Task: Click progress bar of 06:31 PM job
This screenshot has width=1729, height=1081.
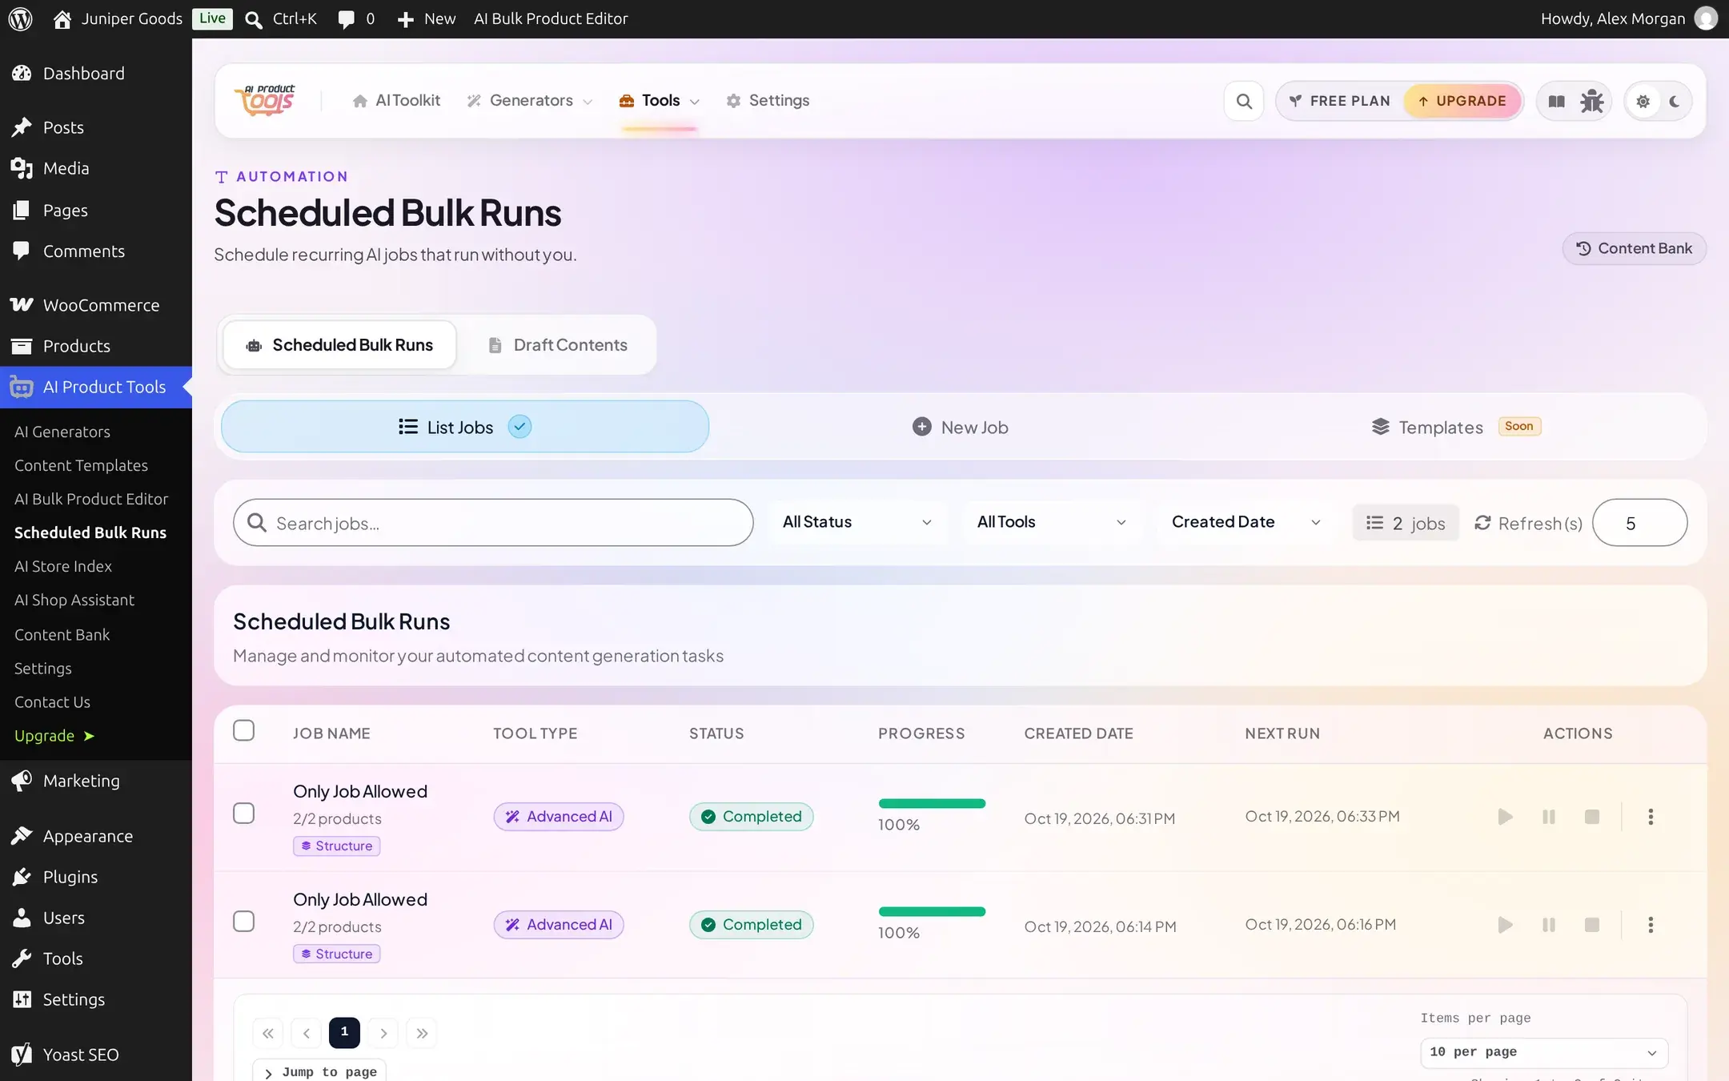Action: coord(932,803)
